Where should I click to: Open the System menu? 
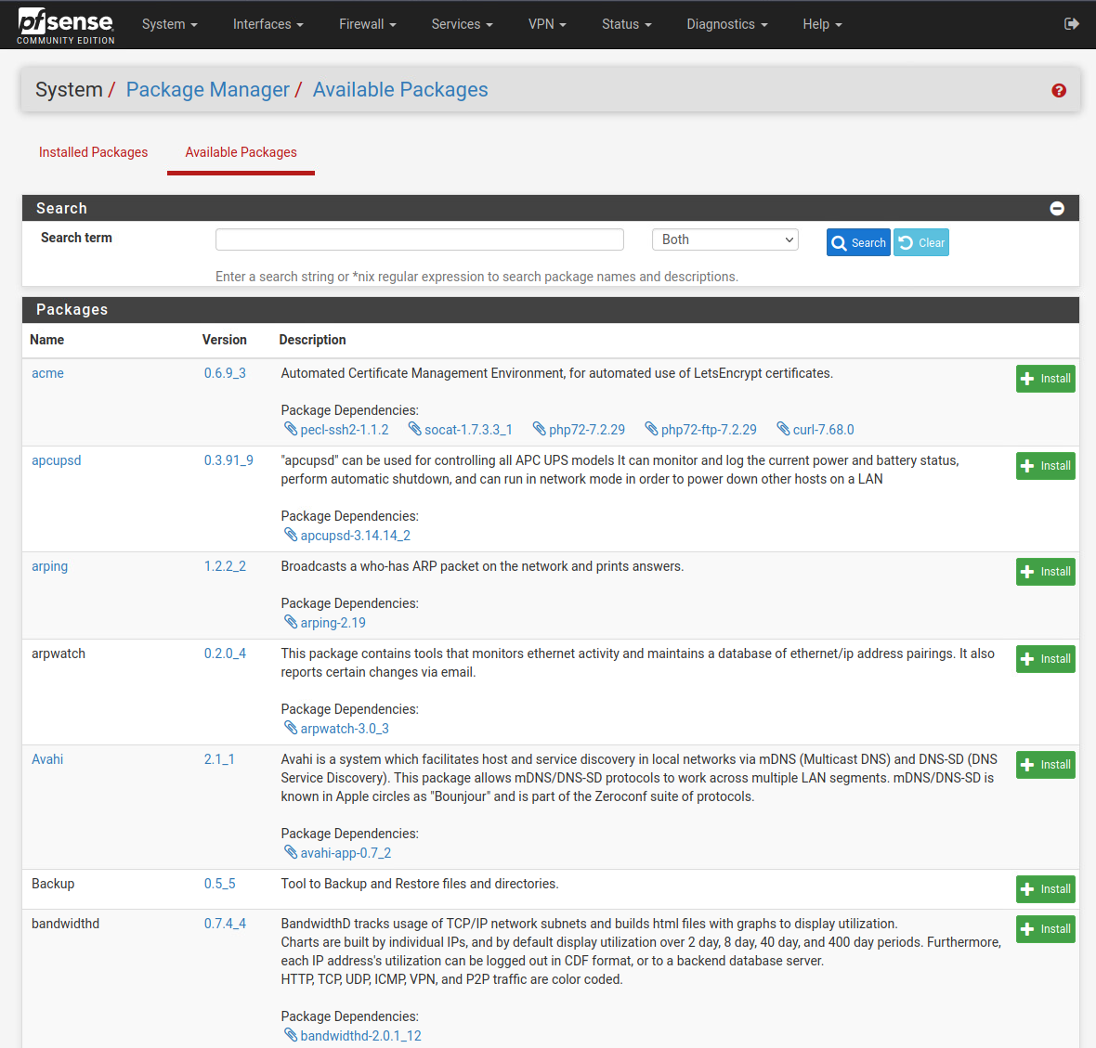170,24
